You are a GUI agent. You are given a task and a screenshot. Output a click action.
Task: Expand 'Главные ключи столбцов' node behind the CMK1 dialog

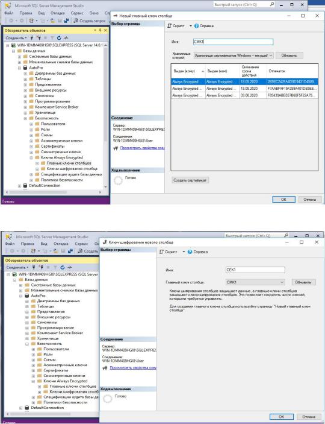[37, 163]
